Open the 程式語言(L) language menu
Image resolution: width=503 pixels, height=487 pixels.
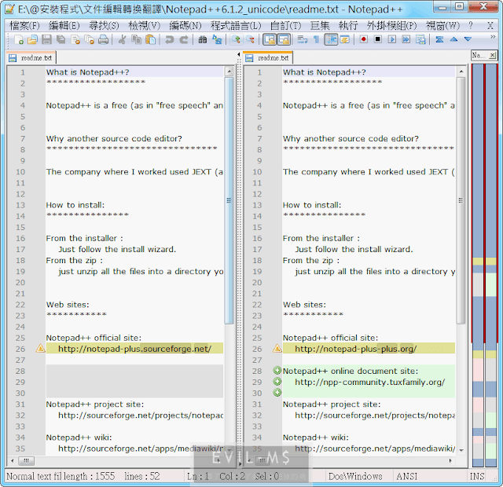point(236,26)
